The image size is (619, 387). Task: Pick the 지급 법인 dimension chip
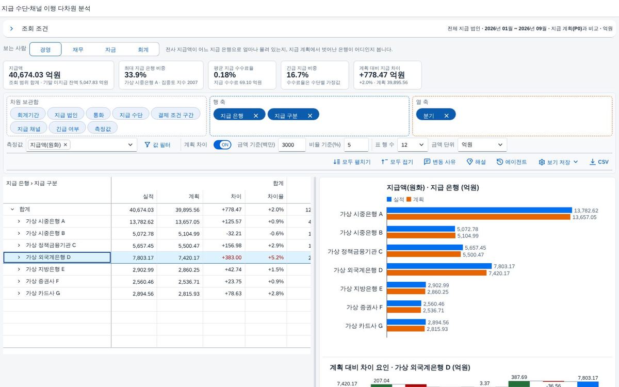pos(66,115)
